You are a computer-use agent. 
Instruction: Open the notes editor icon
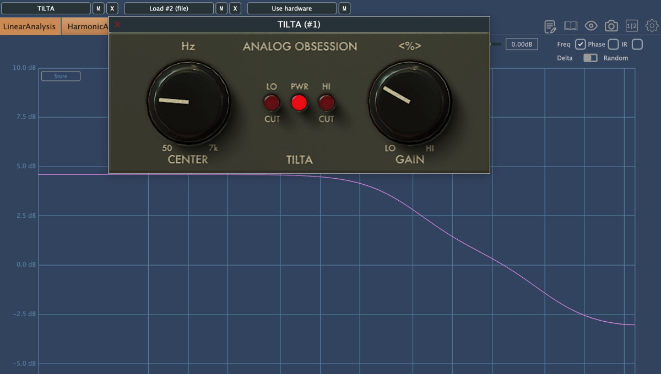550,26
